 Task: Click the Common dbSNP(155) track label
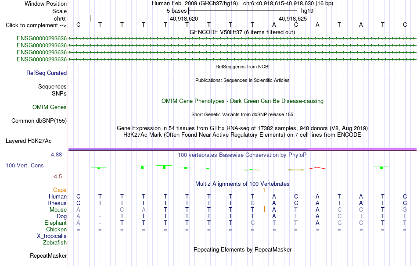pyautogui.click(x=39, y=121)
